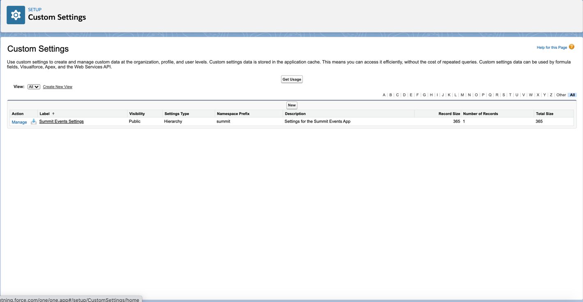Click Create New View link
The height and width of the screenshot is (302, 583).
pos(57,87)
